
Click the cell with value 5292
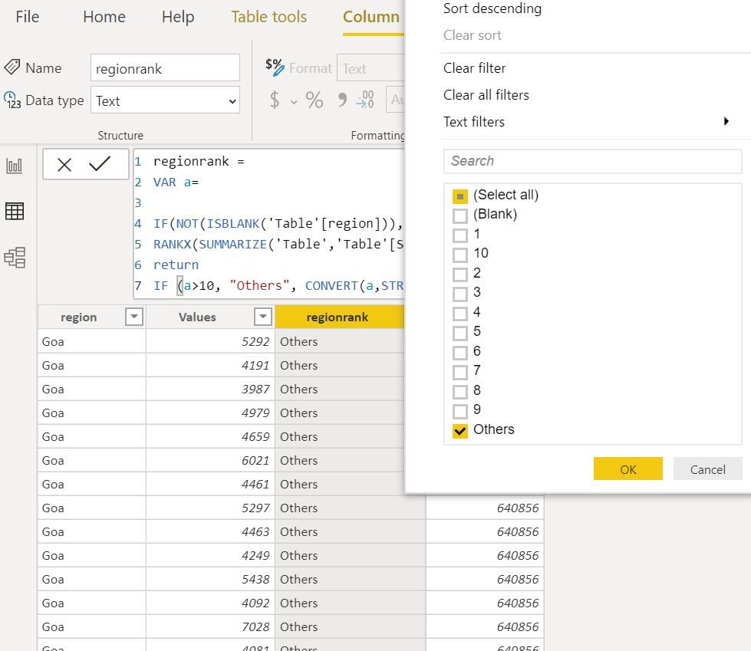(x=210, y=341)
